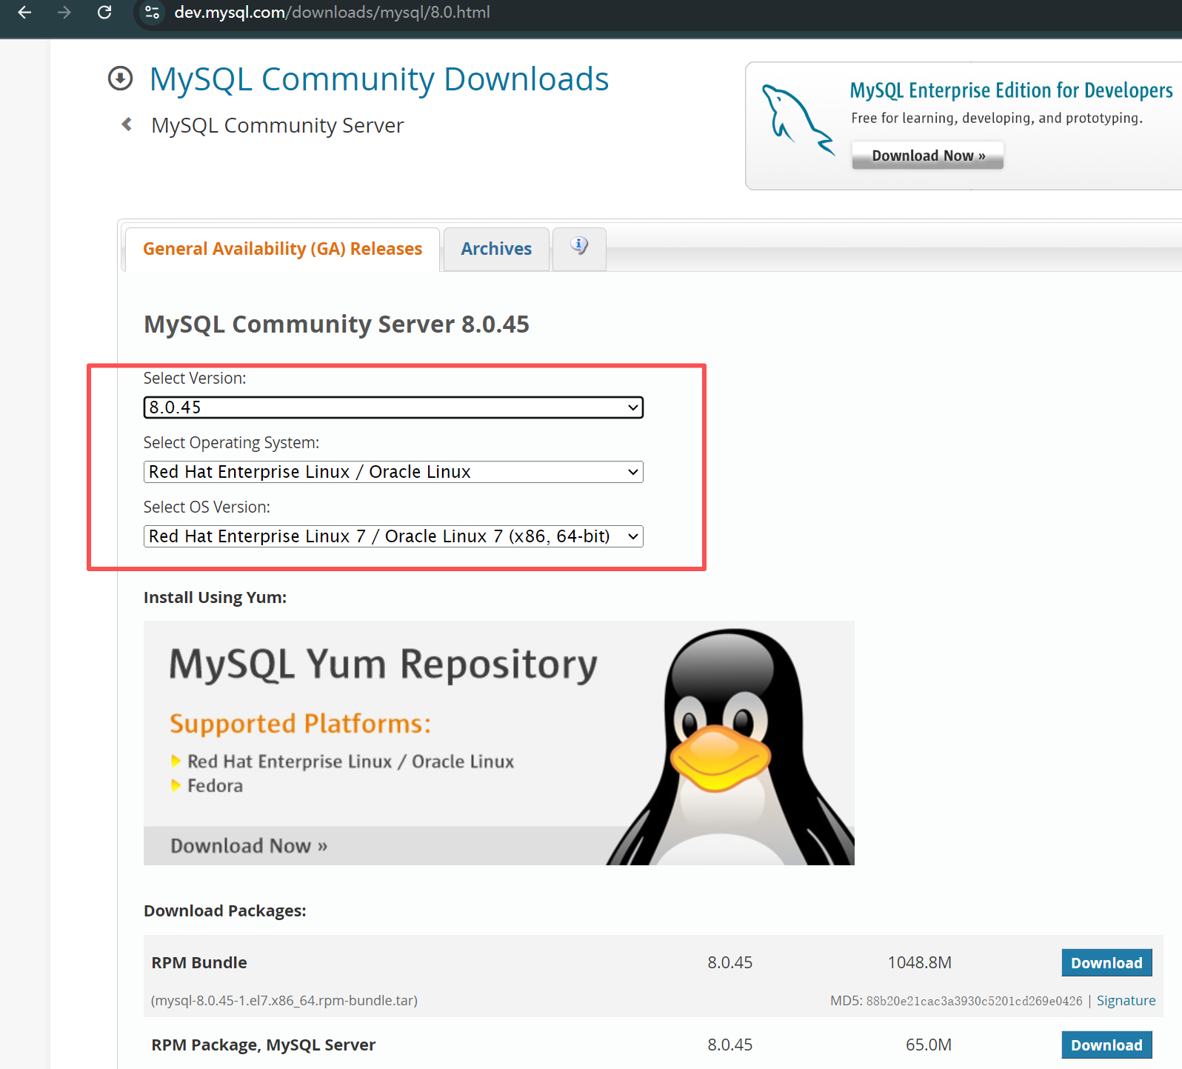Click the address bar URL

tap(332, 13)
